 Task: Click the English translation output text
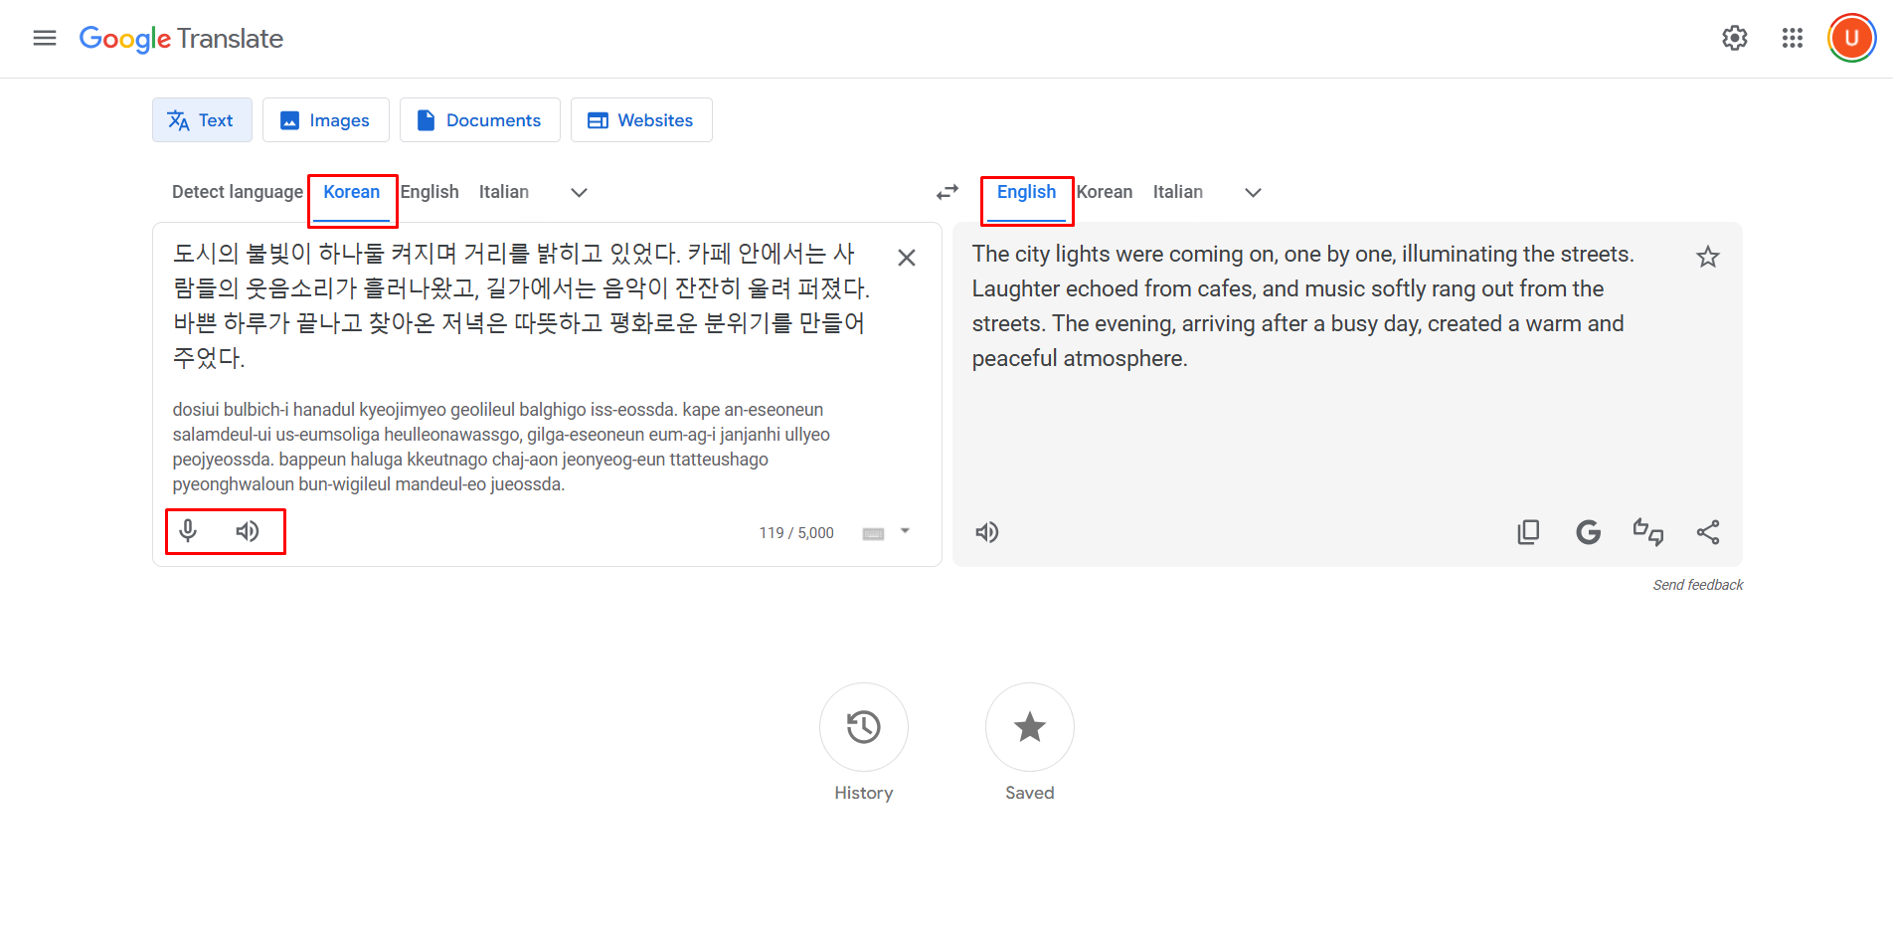click(1302, 305)
